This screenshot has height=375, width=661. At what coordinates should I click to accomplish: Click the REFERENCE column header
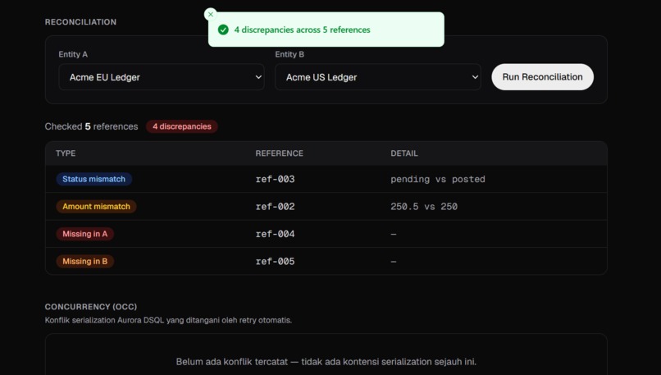(x=279, y=153)
